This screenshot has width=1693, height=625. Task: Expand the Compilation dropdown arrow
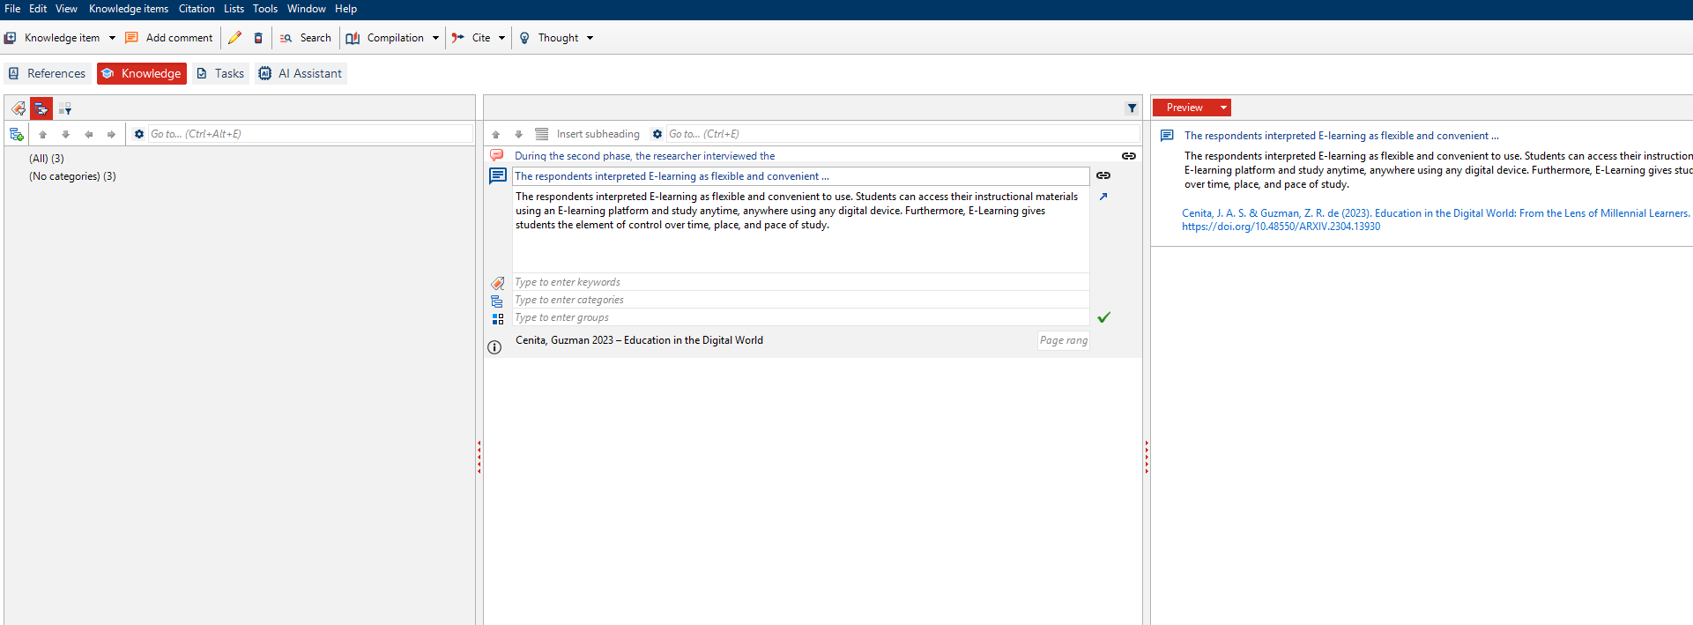click(x=435, y=38)
